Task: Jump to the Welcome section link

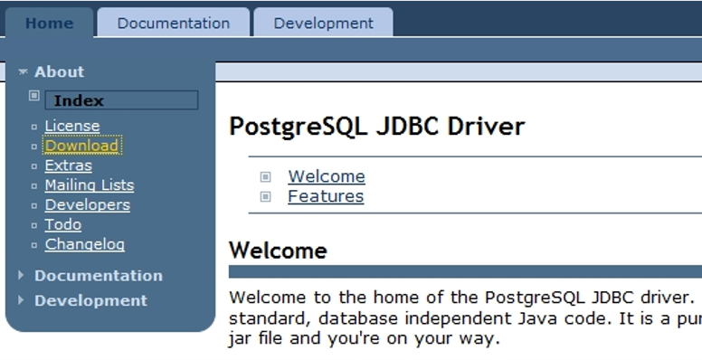Action: click(x=327, y=176)
